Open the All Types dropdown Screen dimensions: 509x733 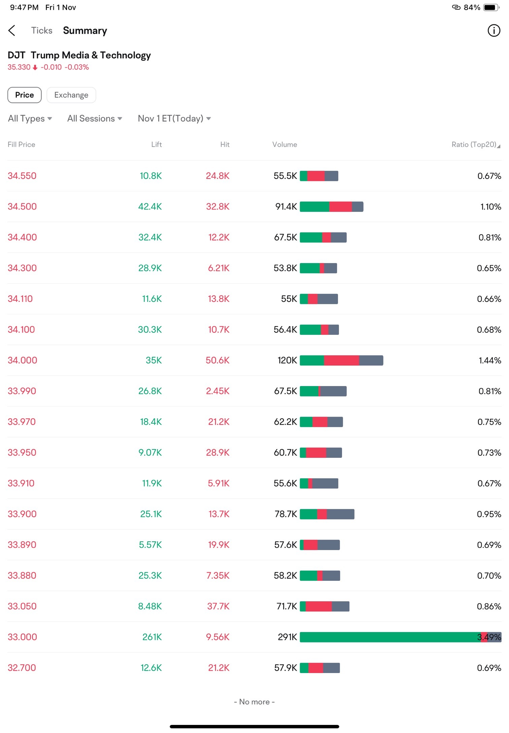coord(30,119)
